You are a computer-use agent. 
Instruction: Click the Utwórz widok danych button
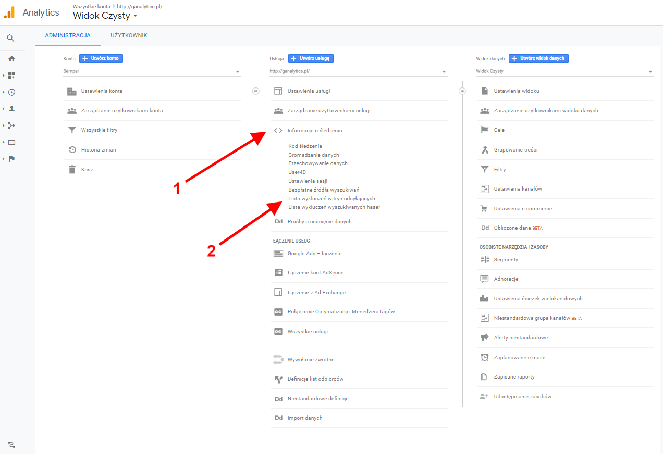[538, 58]
